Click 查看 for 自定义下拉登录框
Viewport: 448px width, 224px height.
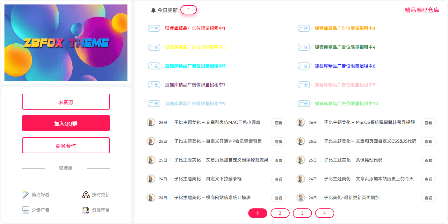tap(278, 179)
